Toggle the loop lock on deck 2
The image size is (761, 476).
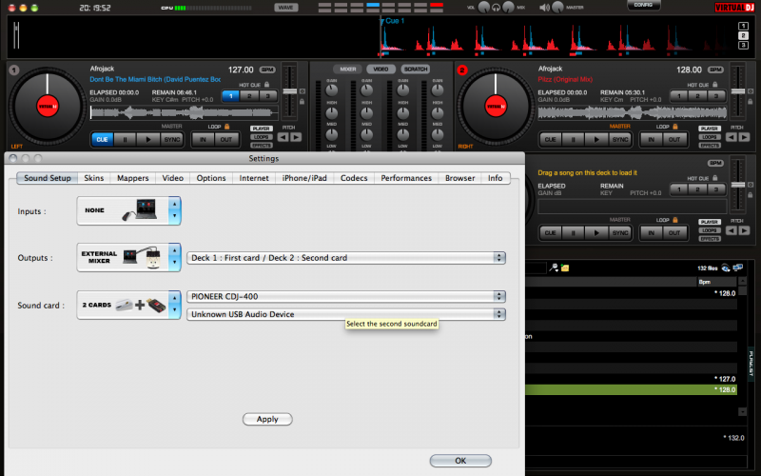(675, 127)
